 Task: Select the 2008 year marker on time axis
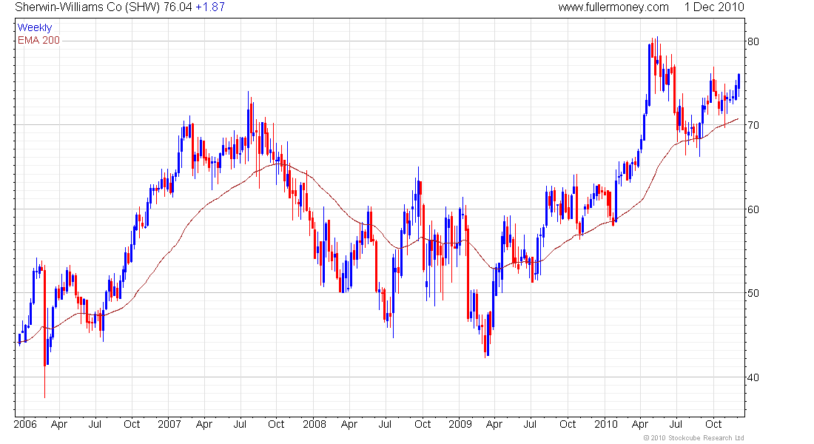tap(314, 425)
